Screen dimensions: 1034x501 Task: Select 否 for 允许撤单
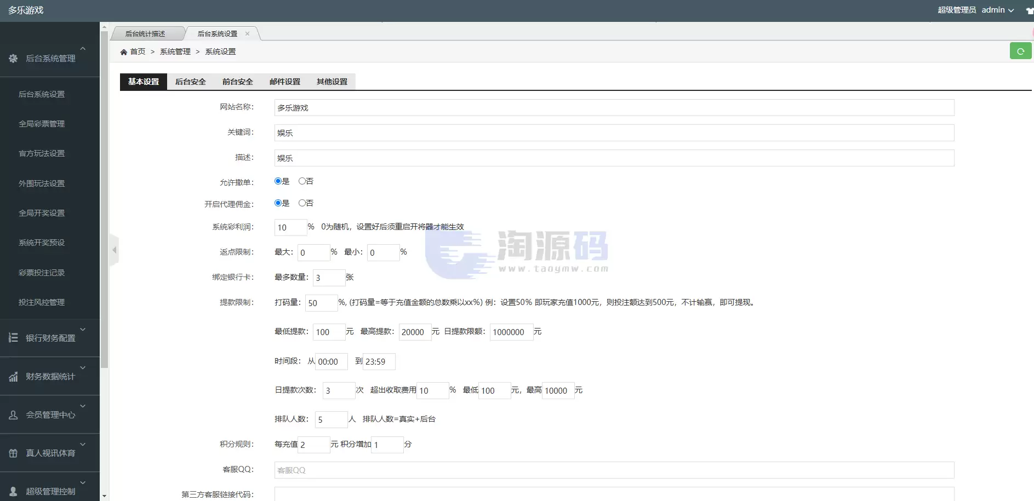(x=302, y=181)
